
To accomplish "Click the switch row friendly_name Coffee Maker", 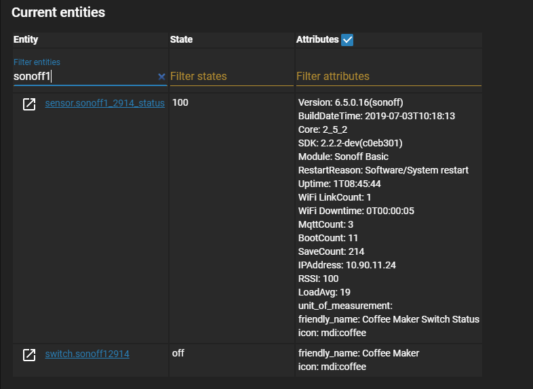I will tap(359, 353).
